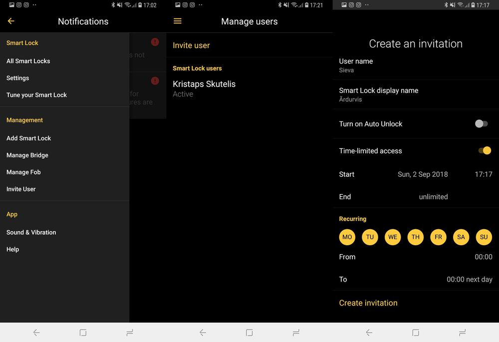This screenshot has width=499, height=342.
Task: Tap the Create invitation button
Action: coord(368,303)
